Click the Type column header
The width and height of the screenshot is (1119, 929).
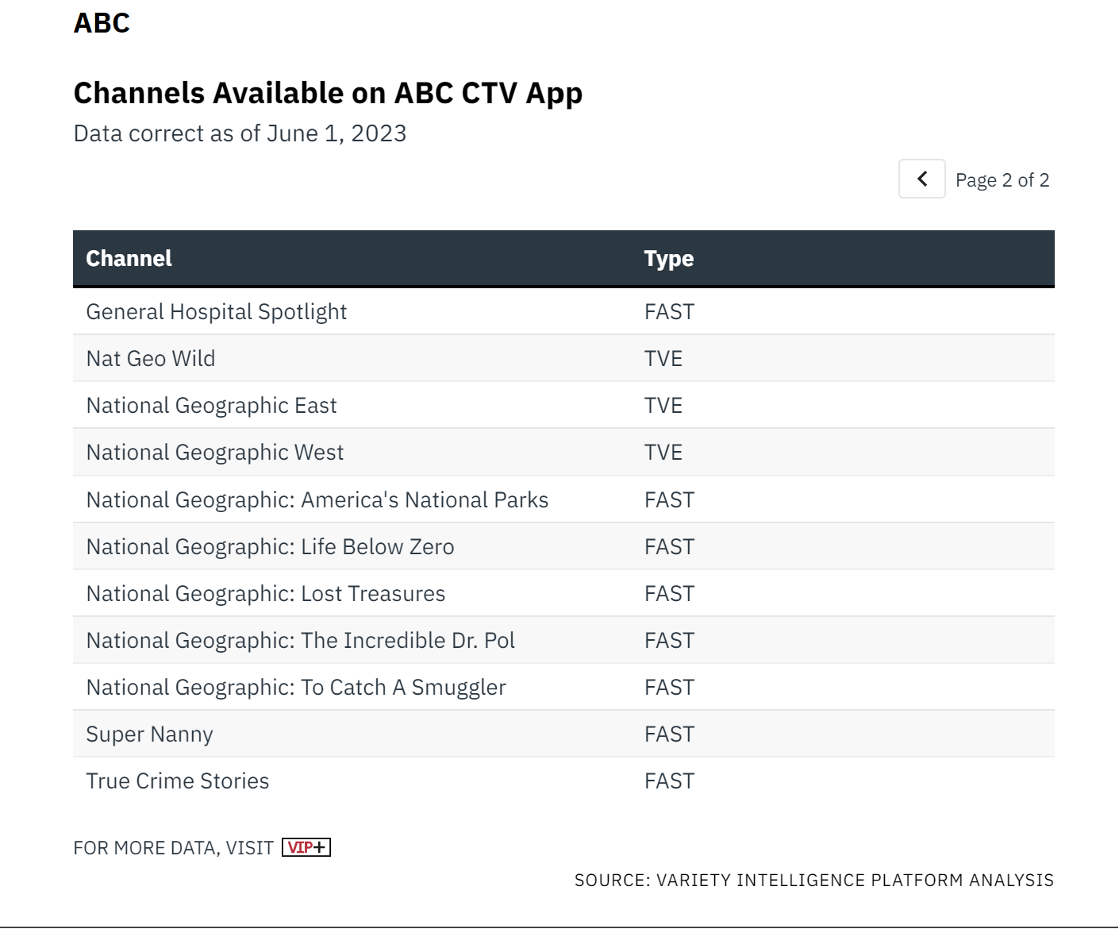point(669,258)
